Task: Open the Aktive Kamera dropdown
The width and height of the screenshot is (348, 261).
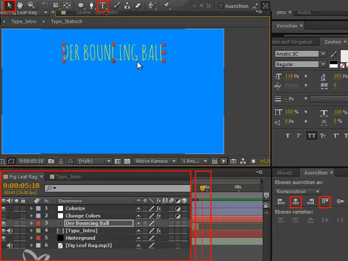Action: (155, 161)
